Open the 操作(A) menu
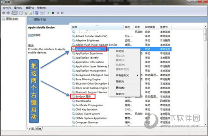The height and width of the screenshot is (136, 208). click(x=18, y=8)
